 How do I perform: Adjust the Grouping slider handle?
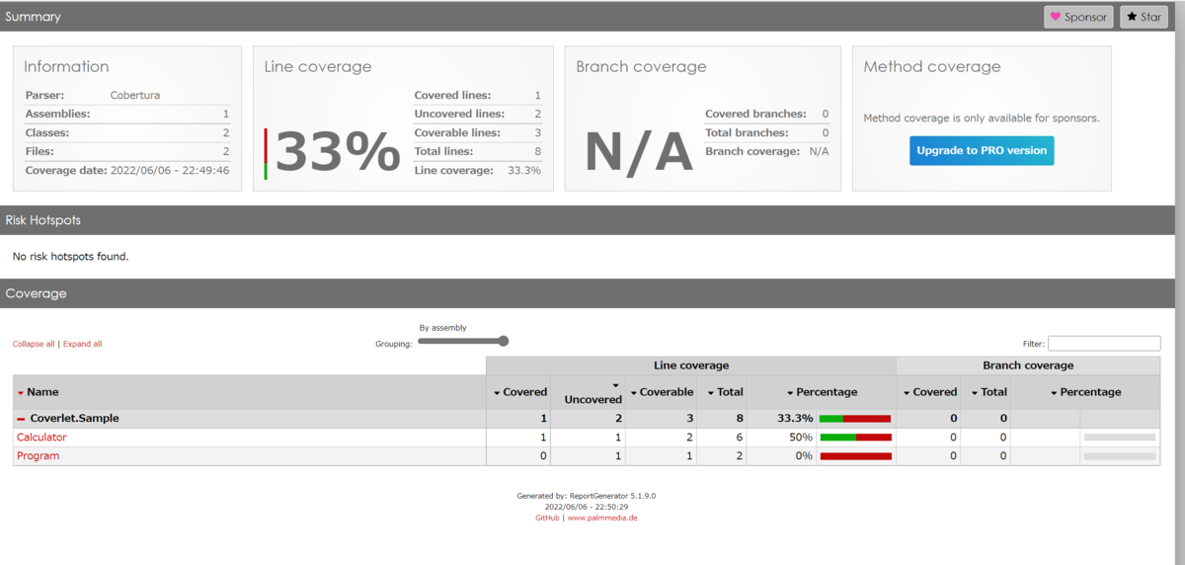pyautogui.click(x=503, y=341)
